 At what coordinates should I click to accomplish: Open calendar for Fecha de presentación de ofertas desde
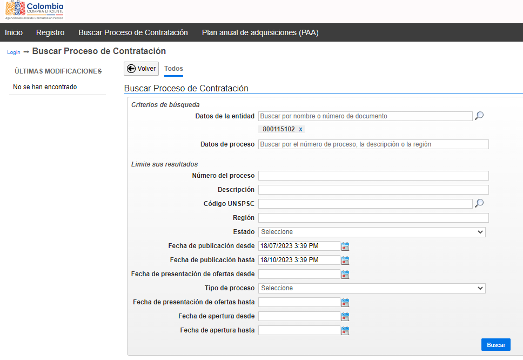point(345,275)
